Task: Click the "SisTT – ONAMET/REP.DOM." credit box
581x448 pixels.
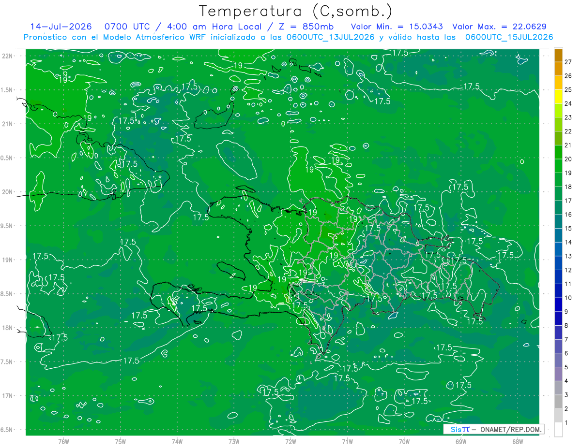Action: tap(494, 429)
